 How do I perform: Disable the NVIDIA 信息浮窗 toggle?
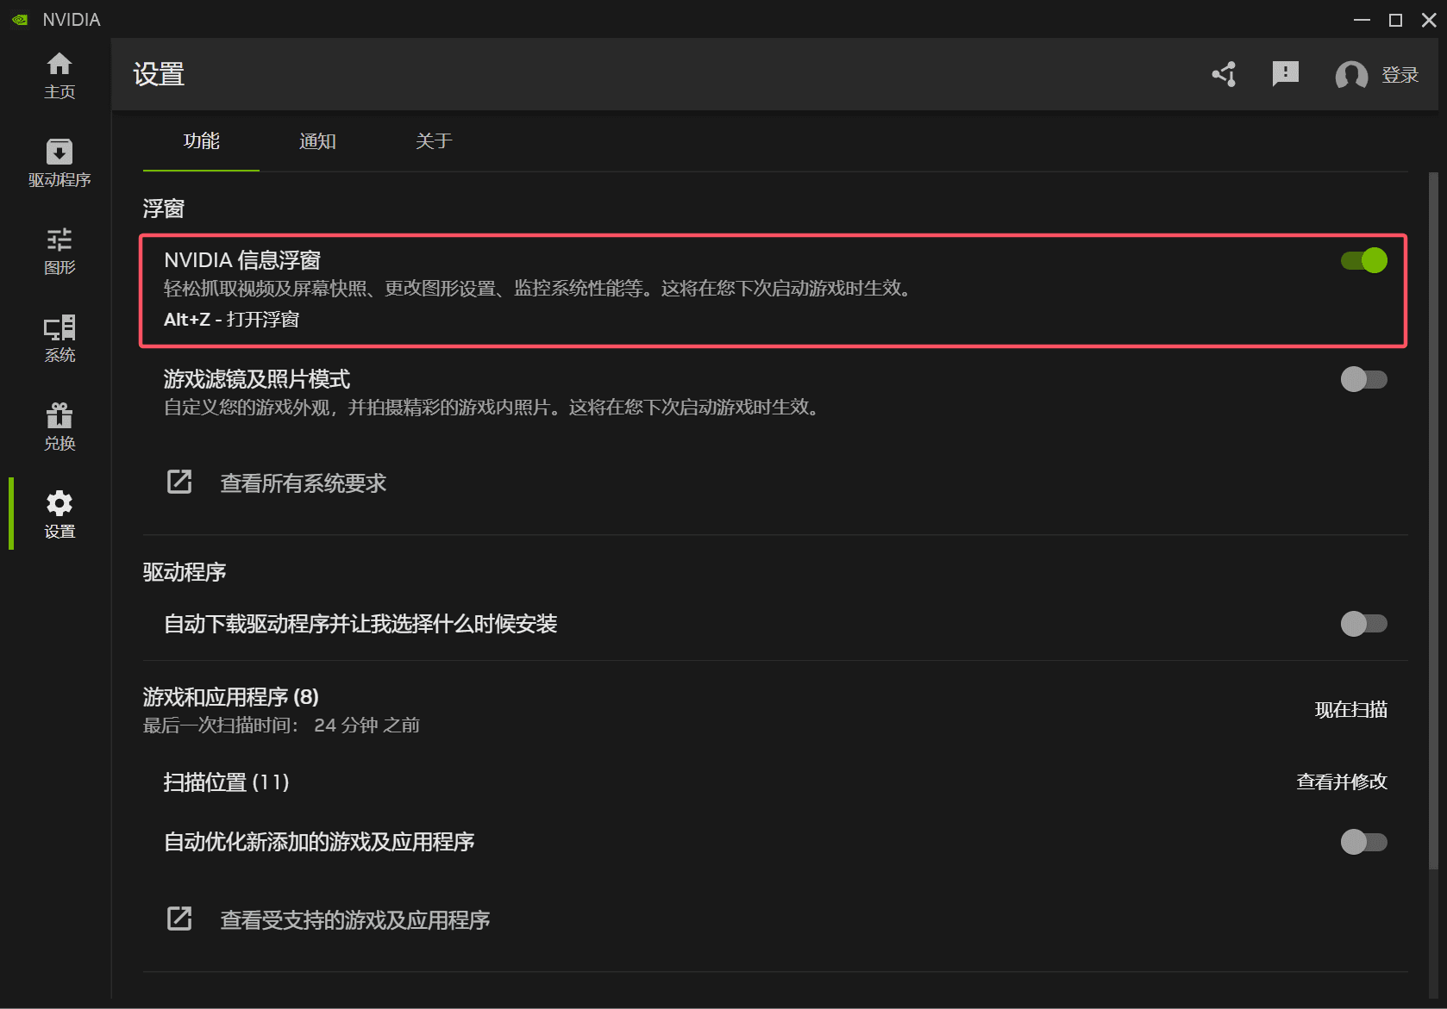tap(1364, 260)
